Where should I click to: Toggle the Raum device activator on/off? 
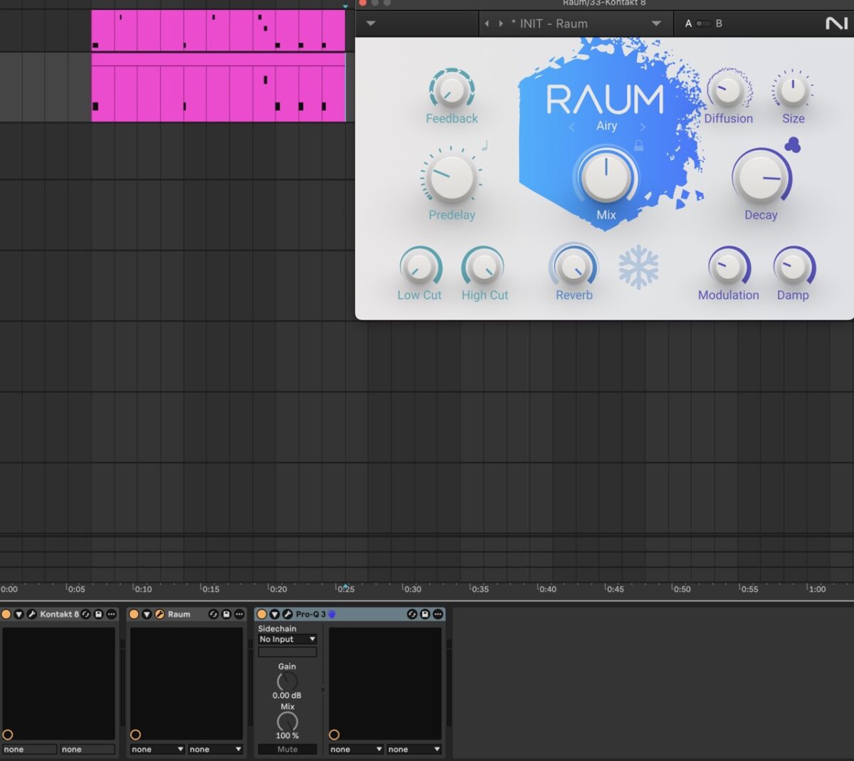(x=134, y=614)
